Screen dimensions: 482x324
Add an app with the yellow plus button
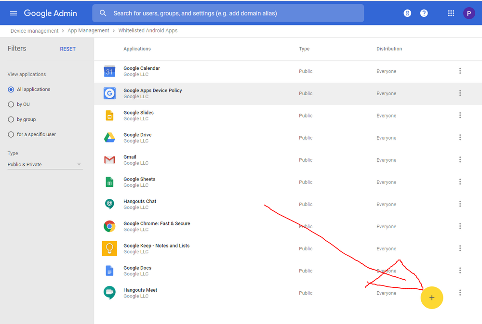pyautogui.click(x=431, y=298)
